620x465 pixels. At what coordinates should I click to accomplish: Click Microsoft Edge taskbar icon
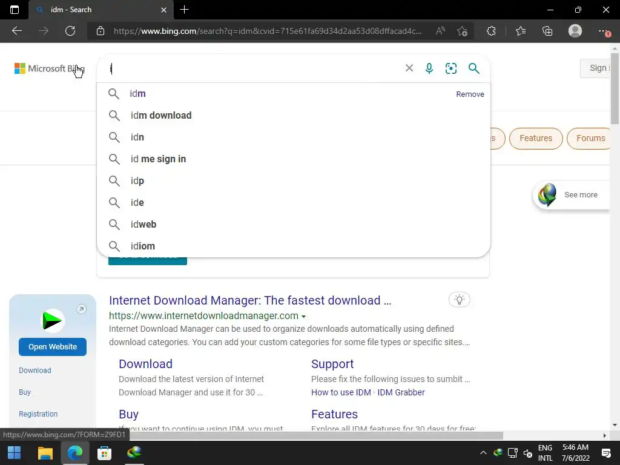(x=74, y=452)
